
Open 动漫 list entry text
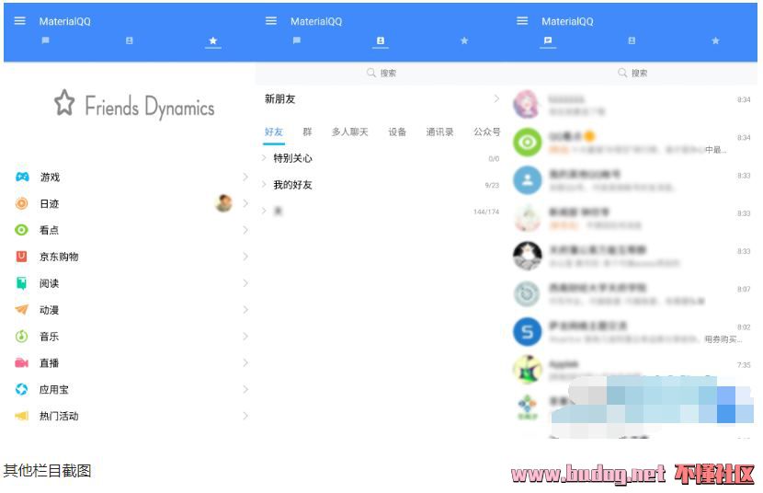point(49,310)
